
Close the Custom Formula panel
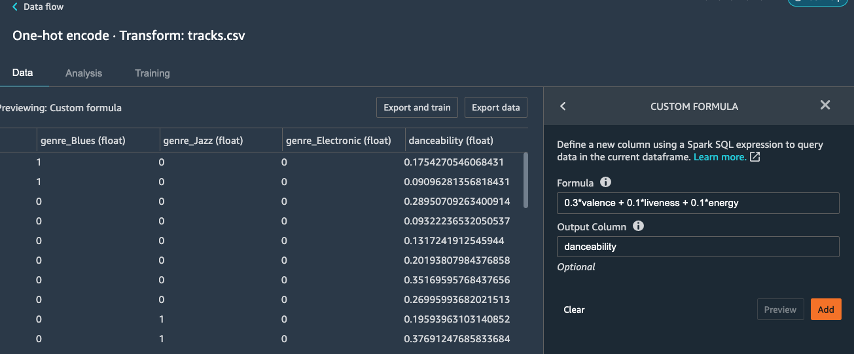(x=825, y=105)
